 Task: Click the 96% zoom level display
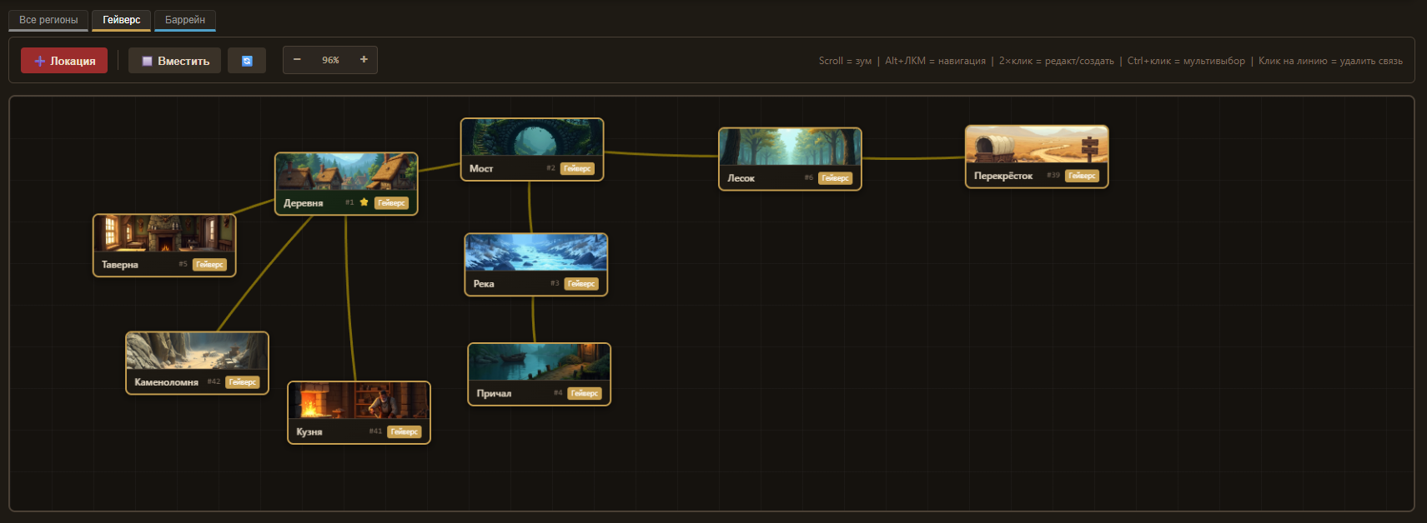tap(330, 60)
